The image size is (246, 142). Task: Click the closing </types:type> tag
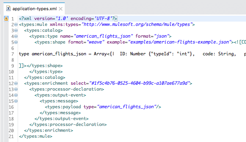(x=46, y=71)
